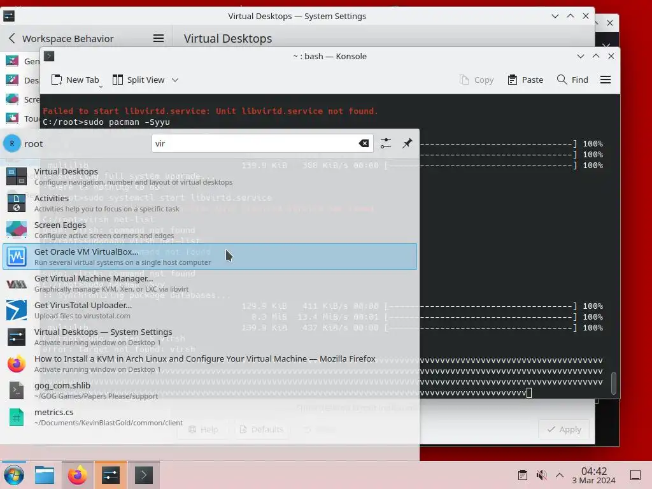Activate Virtual Desktops — System Settings window result
The image size is (652, 489).
click(x=209, y=337)
